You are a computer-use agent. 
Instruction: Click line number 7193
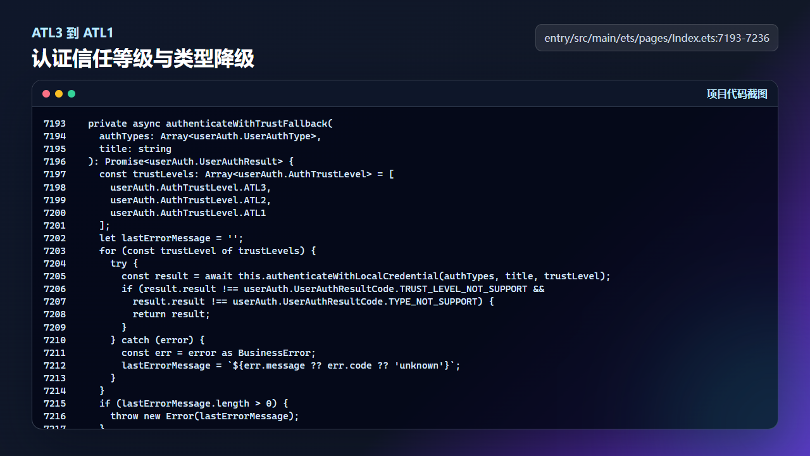54,123
